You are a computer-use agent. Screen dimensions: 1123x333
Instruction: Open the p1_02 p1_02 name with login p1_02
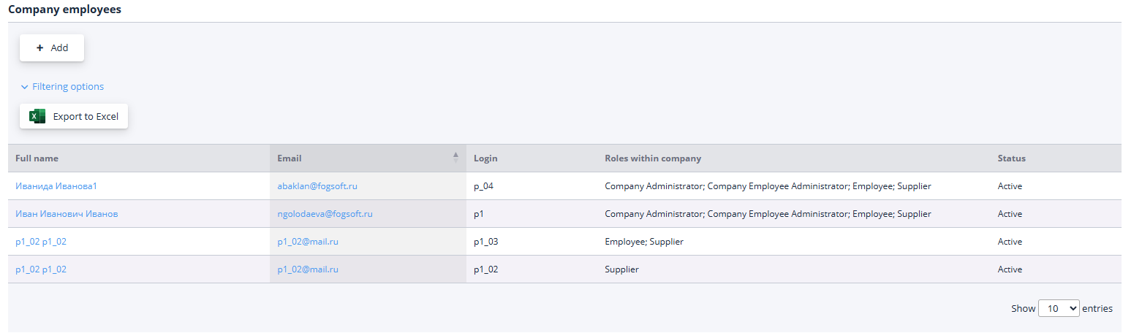(x=41, y=269)
